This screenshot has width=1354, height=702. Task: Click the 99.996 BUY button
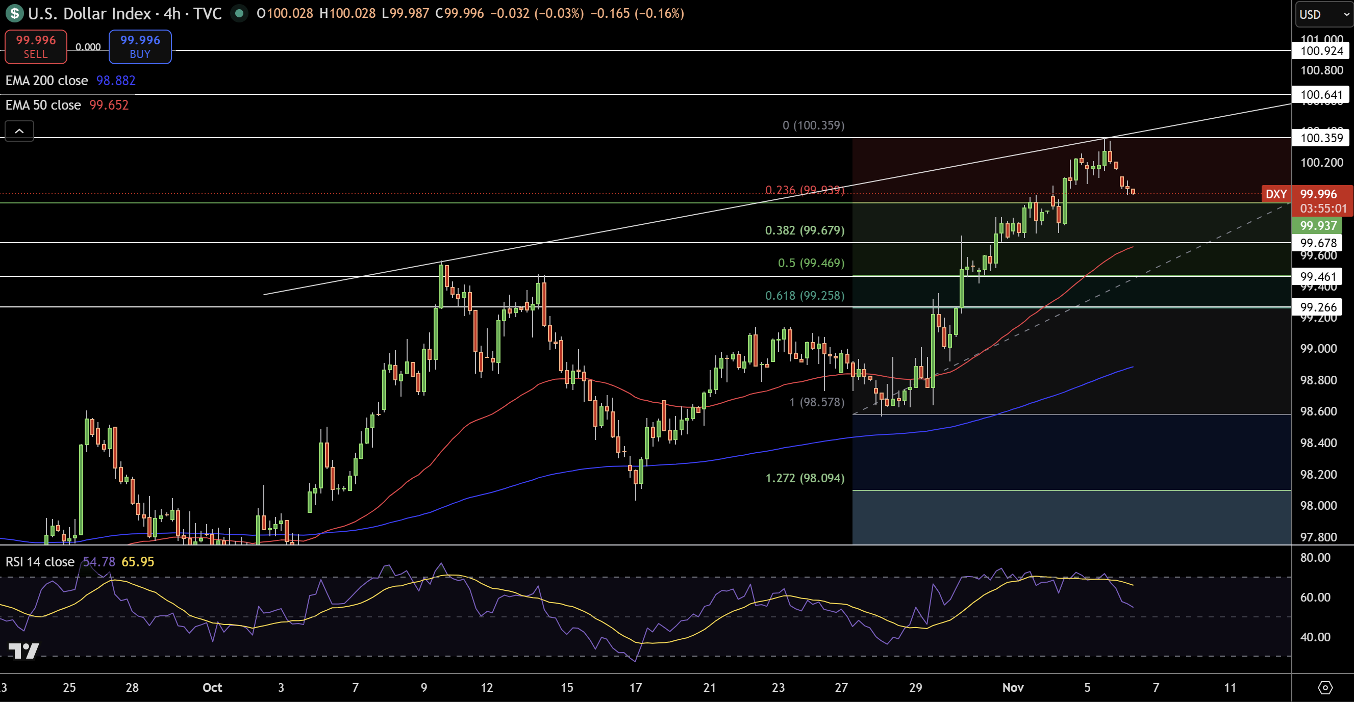point(140,47)
